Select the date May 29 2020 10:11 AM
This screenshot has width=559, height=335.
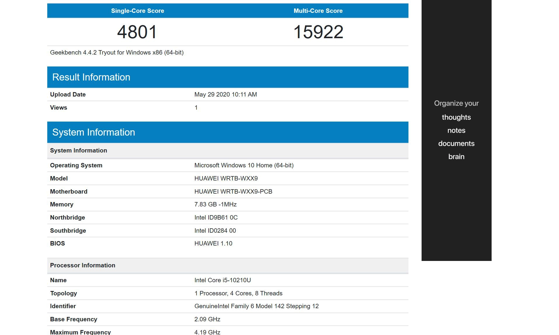226,94
